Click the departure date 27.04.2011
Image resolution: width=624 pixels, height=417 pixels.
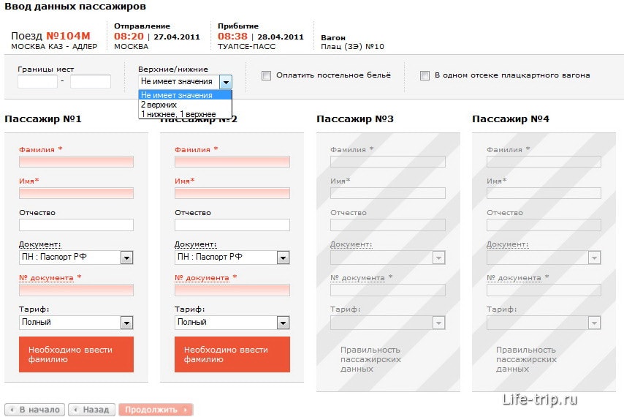[177, 37]
